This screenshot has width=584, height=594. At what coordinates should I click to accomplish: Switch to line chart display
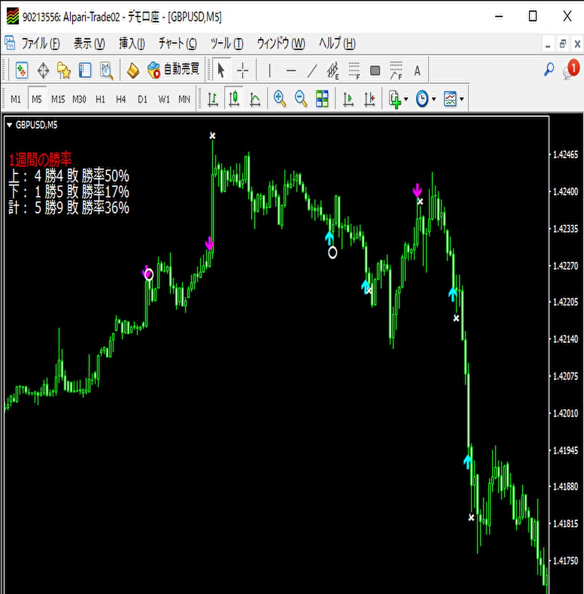(x=255, y=99)
